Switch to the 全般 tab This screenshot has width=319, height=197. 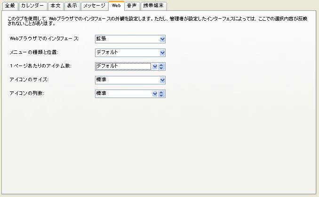pyautogui.click(x=10, y=6)
